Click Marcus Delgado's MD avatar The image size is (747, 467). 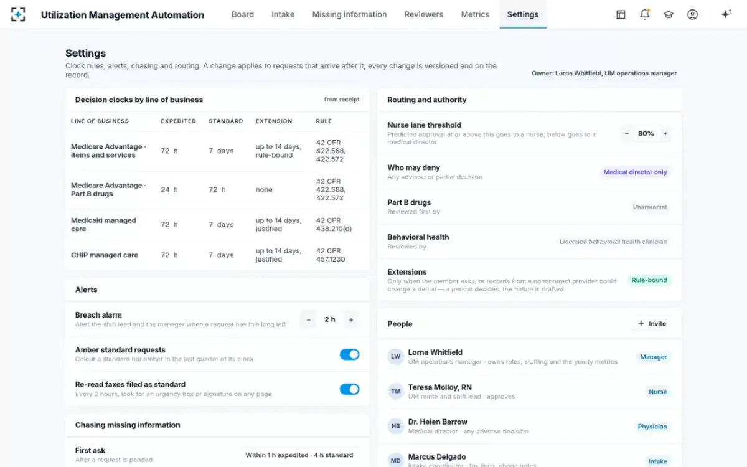(x=395, y=461)
